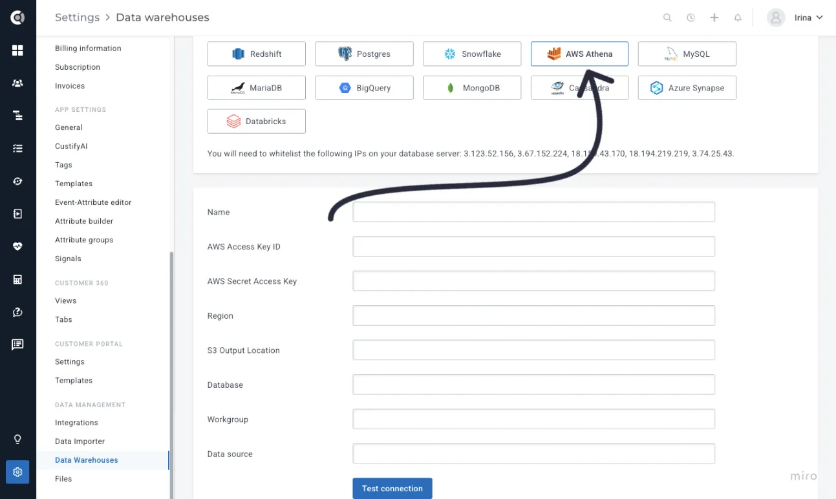The image size is (836, 499).
Task: Open the health score heart icon
Action: pyautogui.click(x=17, y=246)
